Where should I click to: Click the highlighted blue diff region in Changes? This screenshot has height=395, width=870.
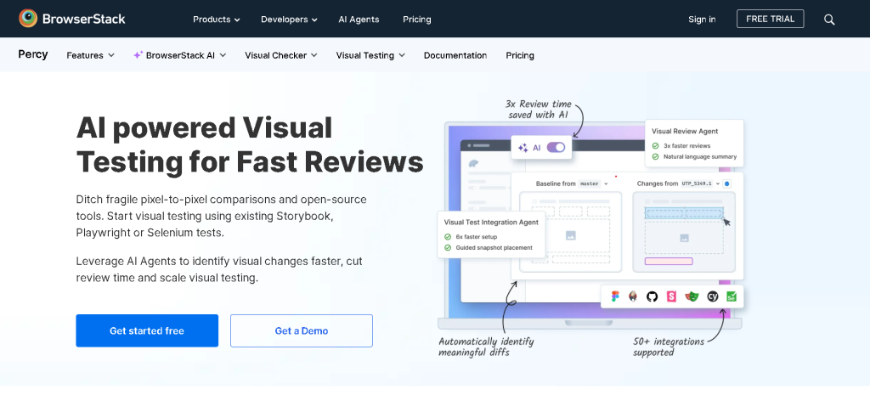tap(684, 213)
